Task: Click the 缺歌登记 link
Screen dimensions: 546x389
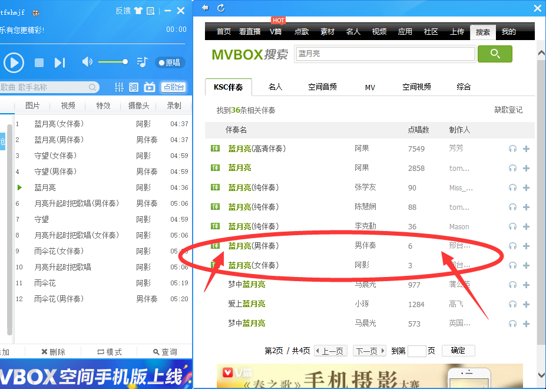Action: tap(508, 110)
